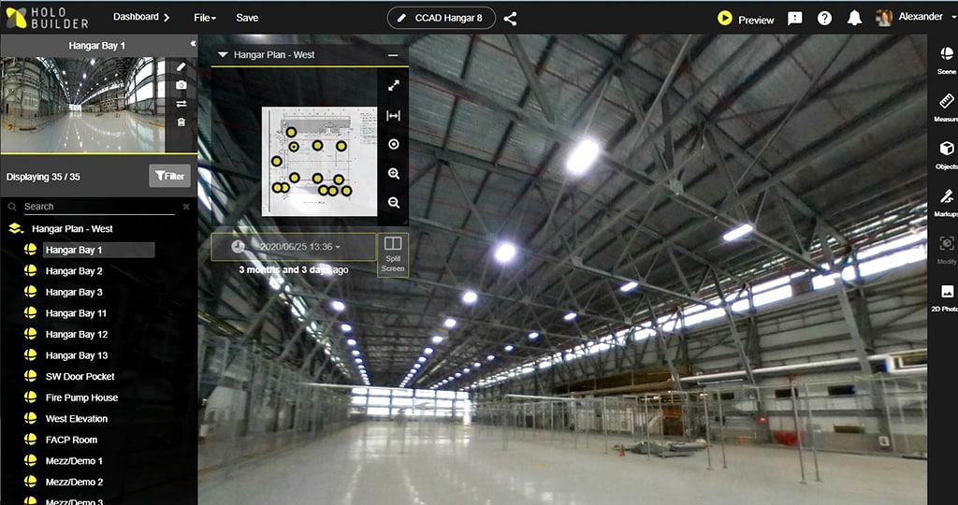
Task: Open the Measure tool in right sidebar
Action: [x=946, y=105]
